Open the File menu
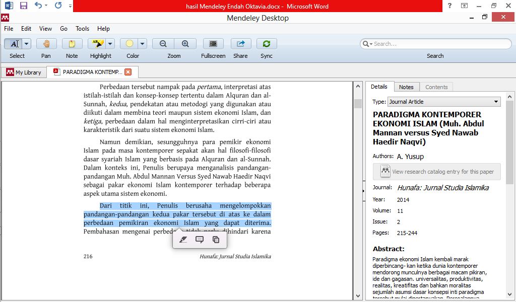Screen dimensions: 516x302 (9, 29)
